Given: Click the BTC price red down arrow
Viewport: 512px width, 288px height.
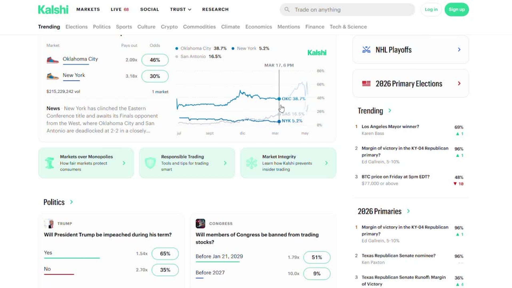Looking at the screenshot, I should 455,184.
